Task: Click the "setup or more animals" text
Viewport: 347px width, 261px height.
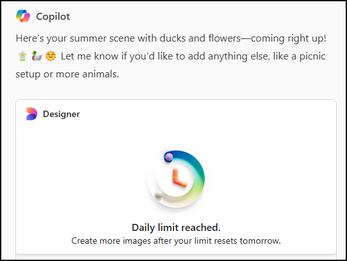Action: click(x=67, y=74)
